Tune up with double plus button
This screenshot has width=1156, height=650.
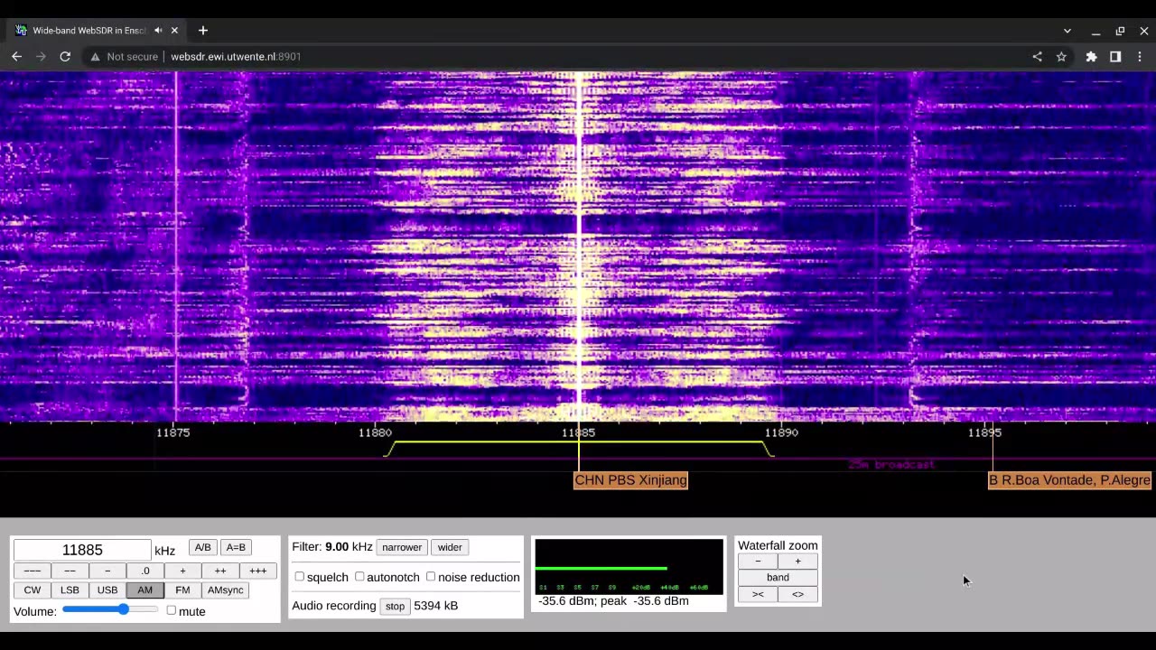pos(220,571)
